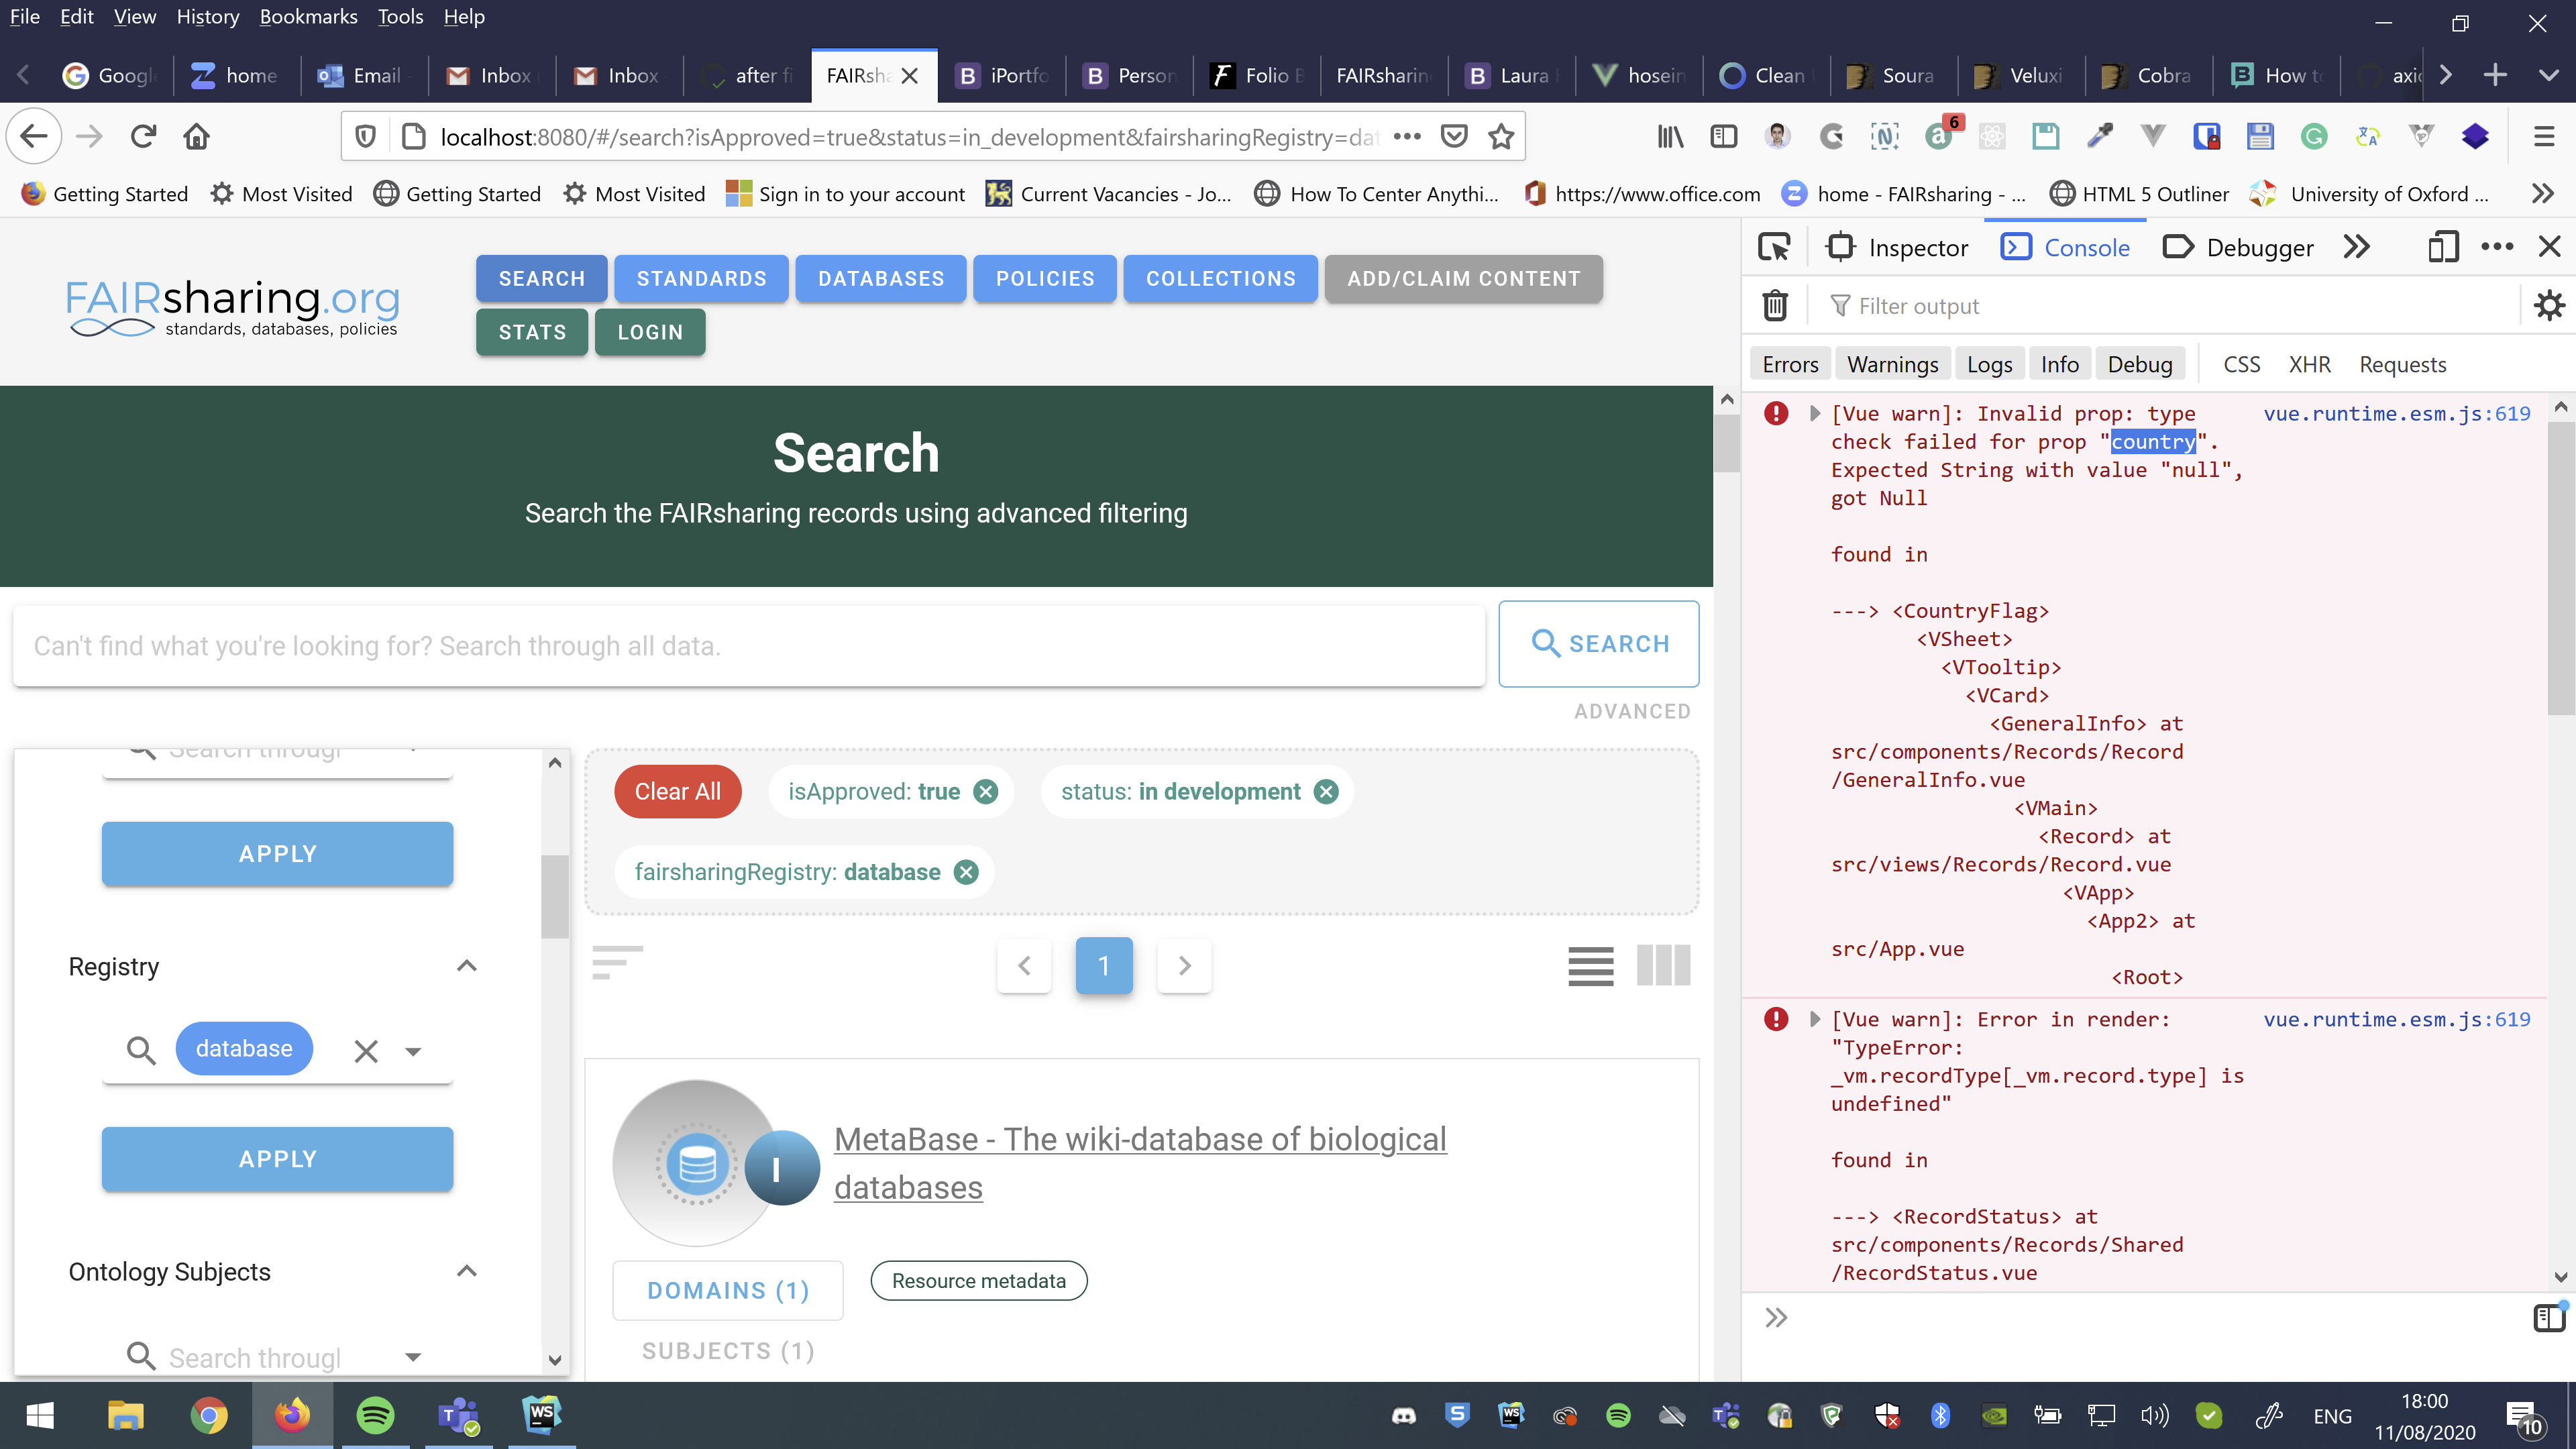Toggle the Warnings log filter

(1892, 363)
